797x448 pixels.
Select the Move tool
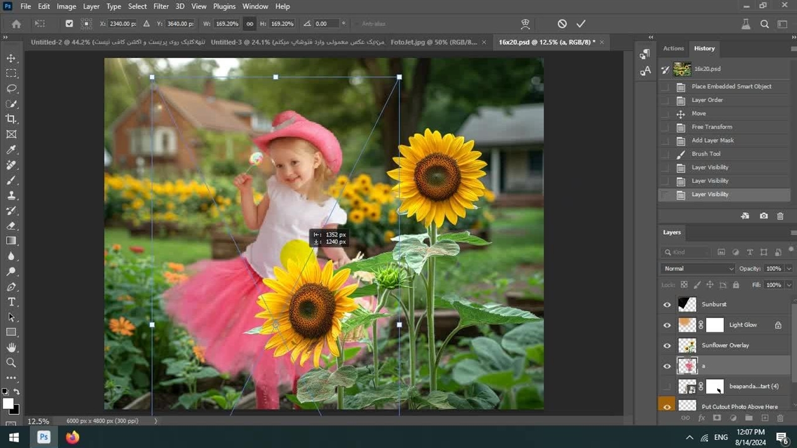coord(11,58)
